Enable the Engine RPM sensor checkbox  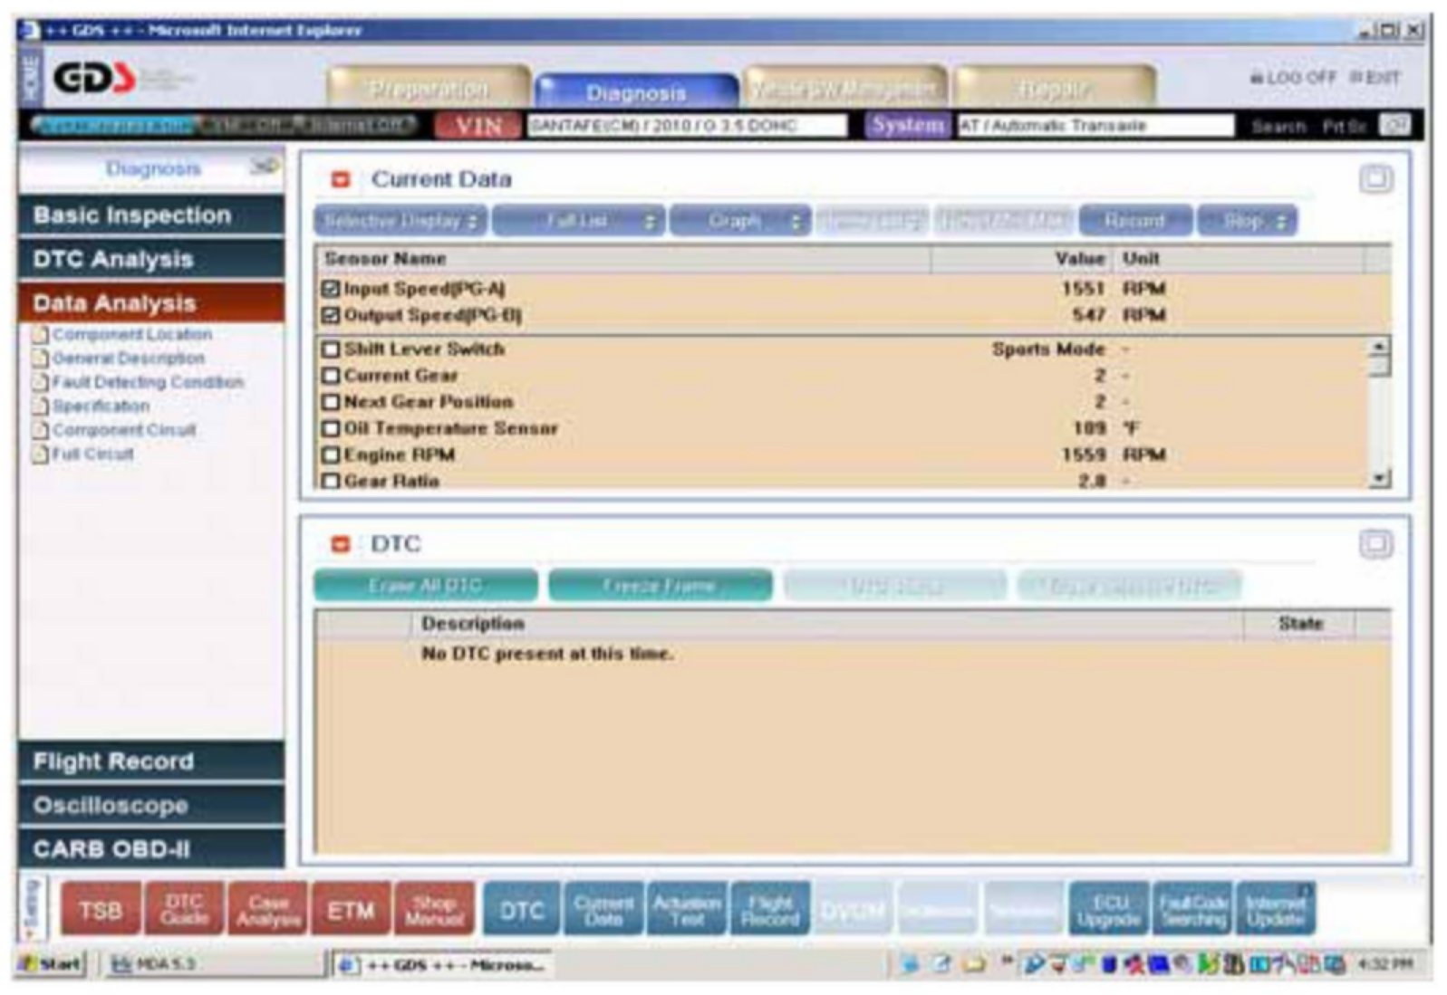[x=331, y=455]
